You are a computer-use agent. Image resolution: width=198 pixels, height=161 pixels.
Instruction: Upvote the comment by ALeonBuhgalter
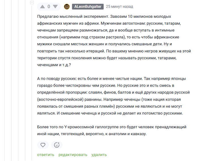point(43,6)
